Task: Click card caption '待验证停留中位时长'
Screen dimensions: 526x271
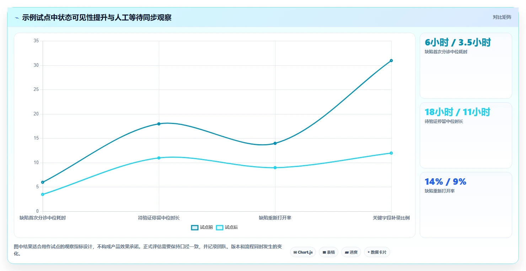Action: pos(444,121)
